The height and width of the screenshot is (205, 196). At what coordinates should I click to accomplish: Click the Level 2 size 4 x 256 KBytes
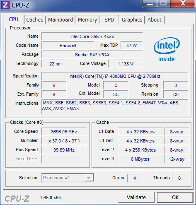point(140,150)
